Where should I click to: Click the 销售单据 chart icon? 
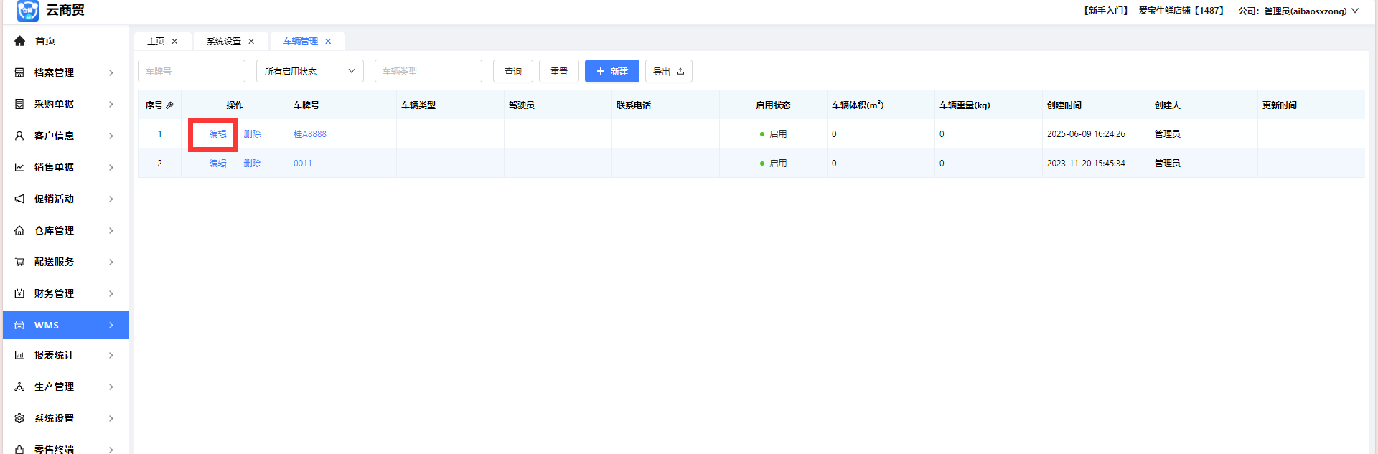click(x=19, y=167)
